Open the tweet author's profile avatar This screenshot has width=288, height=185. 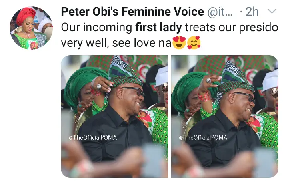[31, 28]
